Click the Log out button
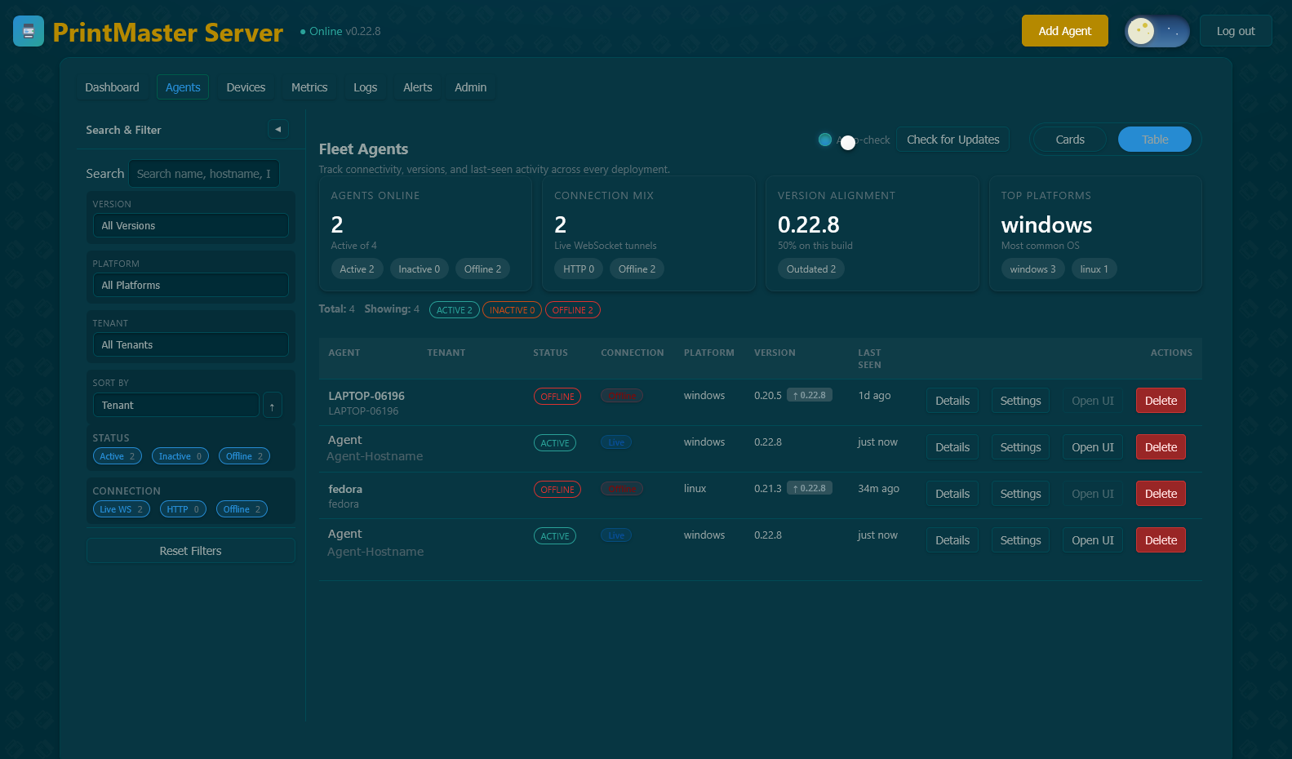The image size is (1292, 759). click(1236, 31)
